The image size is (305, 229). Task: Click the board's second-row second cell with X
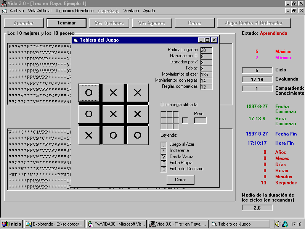tap(113, 114)
